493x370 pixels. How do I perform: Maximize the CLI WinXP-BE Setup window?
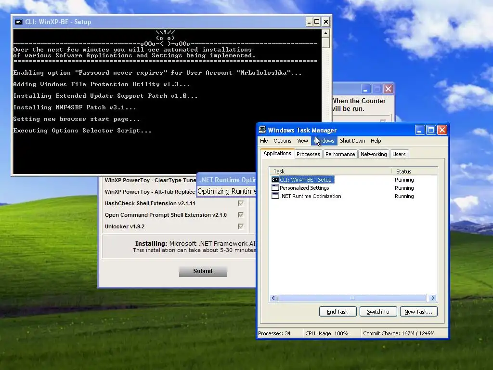[x=317, y=22]
